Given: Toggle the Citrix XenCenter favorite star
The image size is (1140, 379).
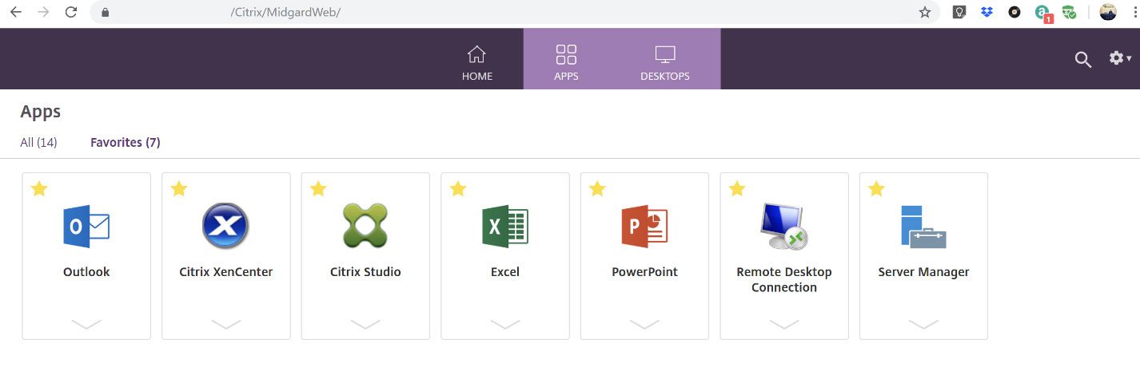Looking at the screenshot, I should click(x=179, y=189).
